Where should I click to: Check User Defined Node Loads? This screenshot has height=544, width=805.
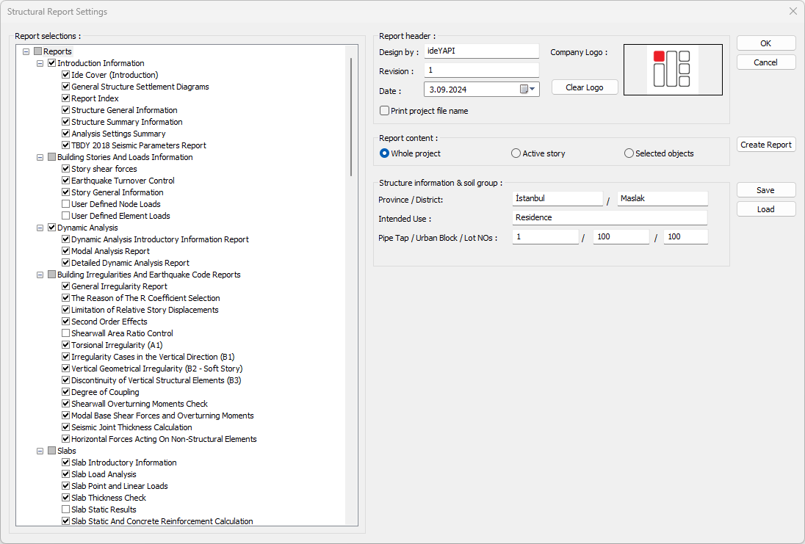[66, 204]
